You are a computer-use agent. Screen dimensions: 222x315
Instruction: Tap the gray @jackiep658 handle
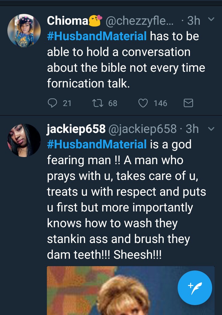coord(142,129)
